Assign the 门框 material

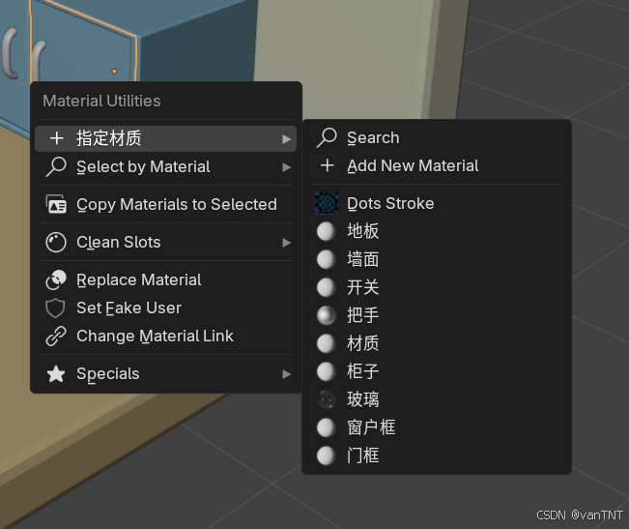(x=437, y=456)
